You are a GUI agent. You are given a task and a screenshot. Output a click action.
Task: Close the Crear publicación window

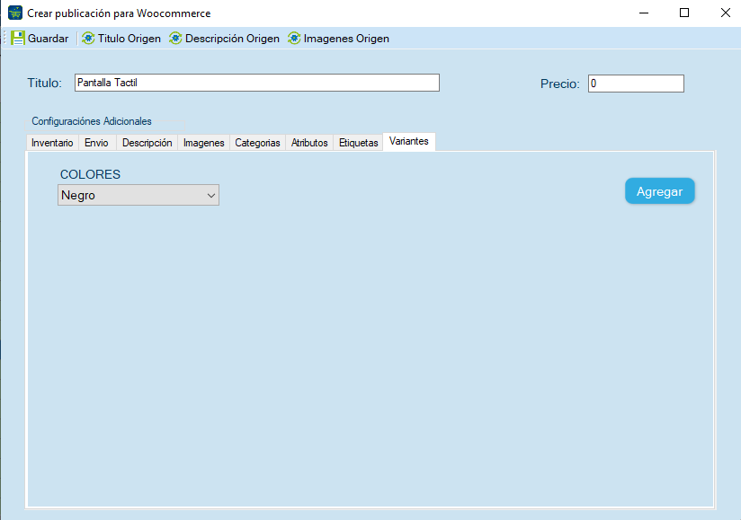pyautogui.click(x=726, y=13)
